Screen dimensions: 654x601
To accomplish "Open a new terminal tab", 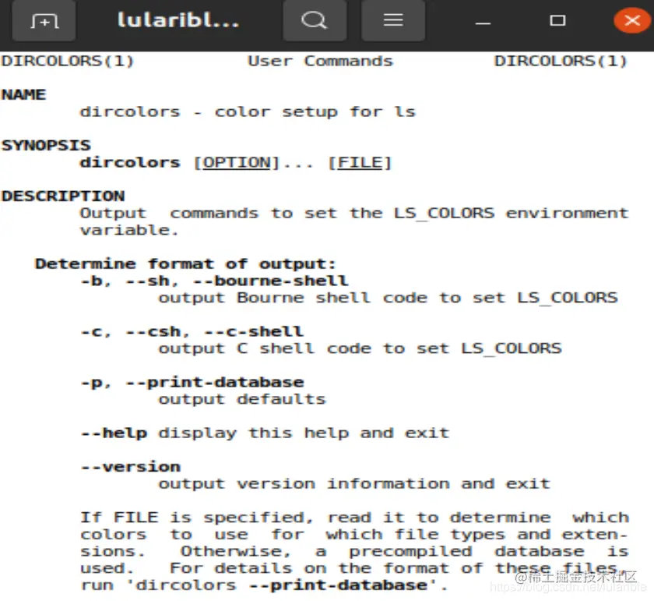I will click(44, 20).
